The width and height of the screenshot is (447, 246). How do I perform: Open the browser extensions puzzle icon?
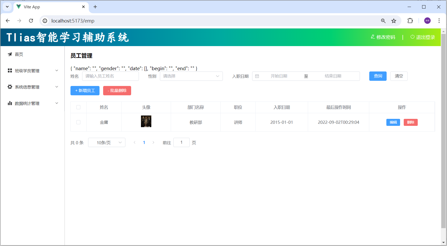click(x=410, y=21)
